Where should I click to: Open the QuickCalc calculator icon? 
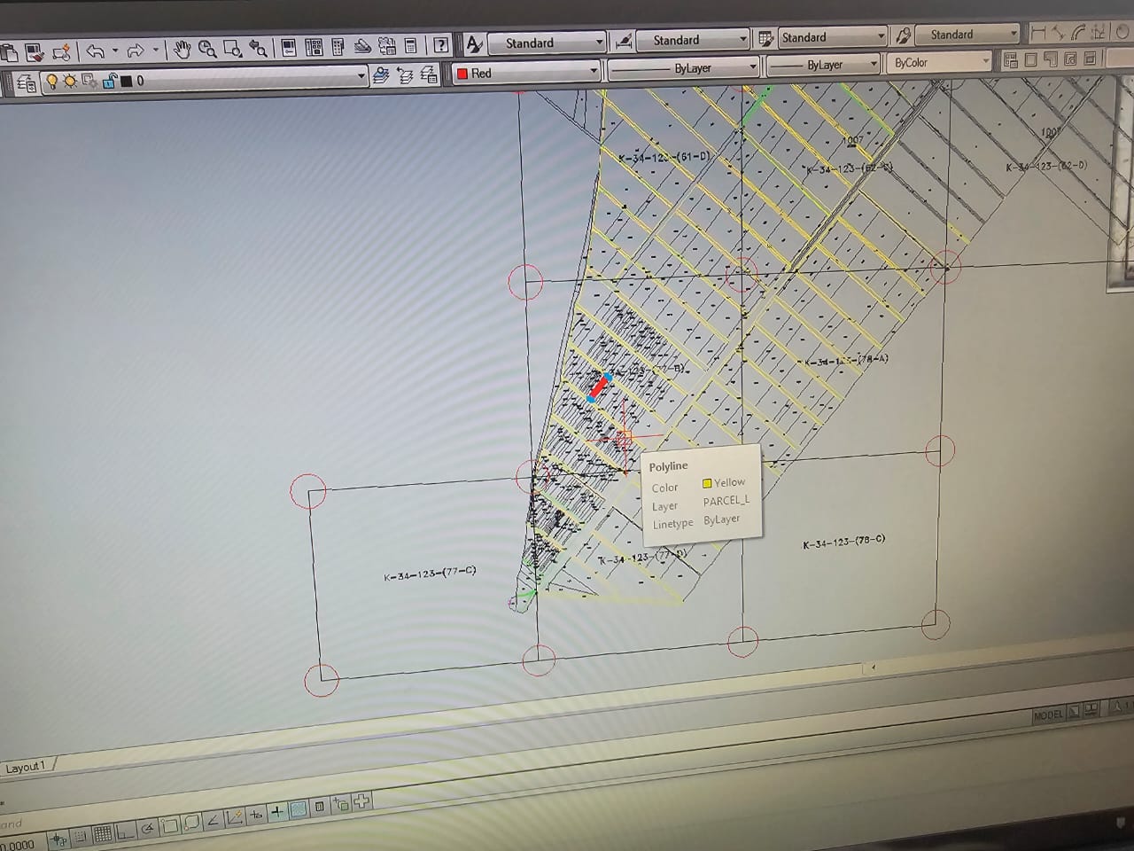tap(411, 46)
